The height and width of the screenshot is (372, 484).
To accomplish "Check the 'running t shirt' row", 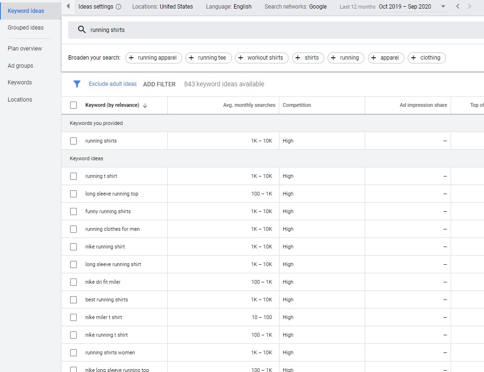I will 73,176.
